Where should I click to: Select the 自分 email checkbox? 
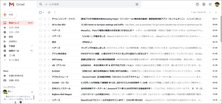(40, 42)
